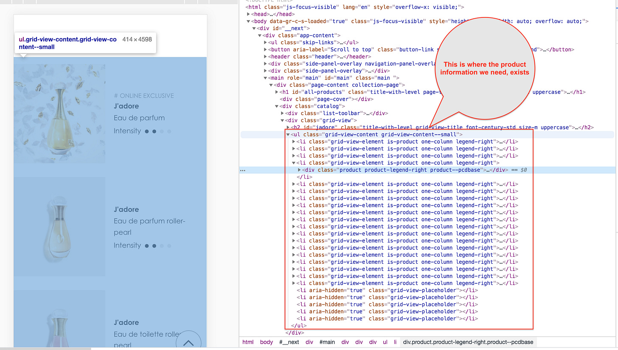Click the Eau de parfum roller-pearl bottle image
The image size is (618, 350).
[59, 226]
